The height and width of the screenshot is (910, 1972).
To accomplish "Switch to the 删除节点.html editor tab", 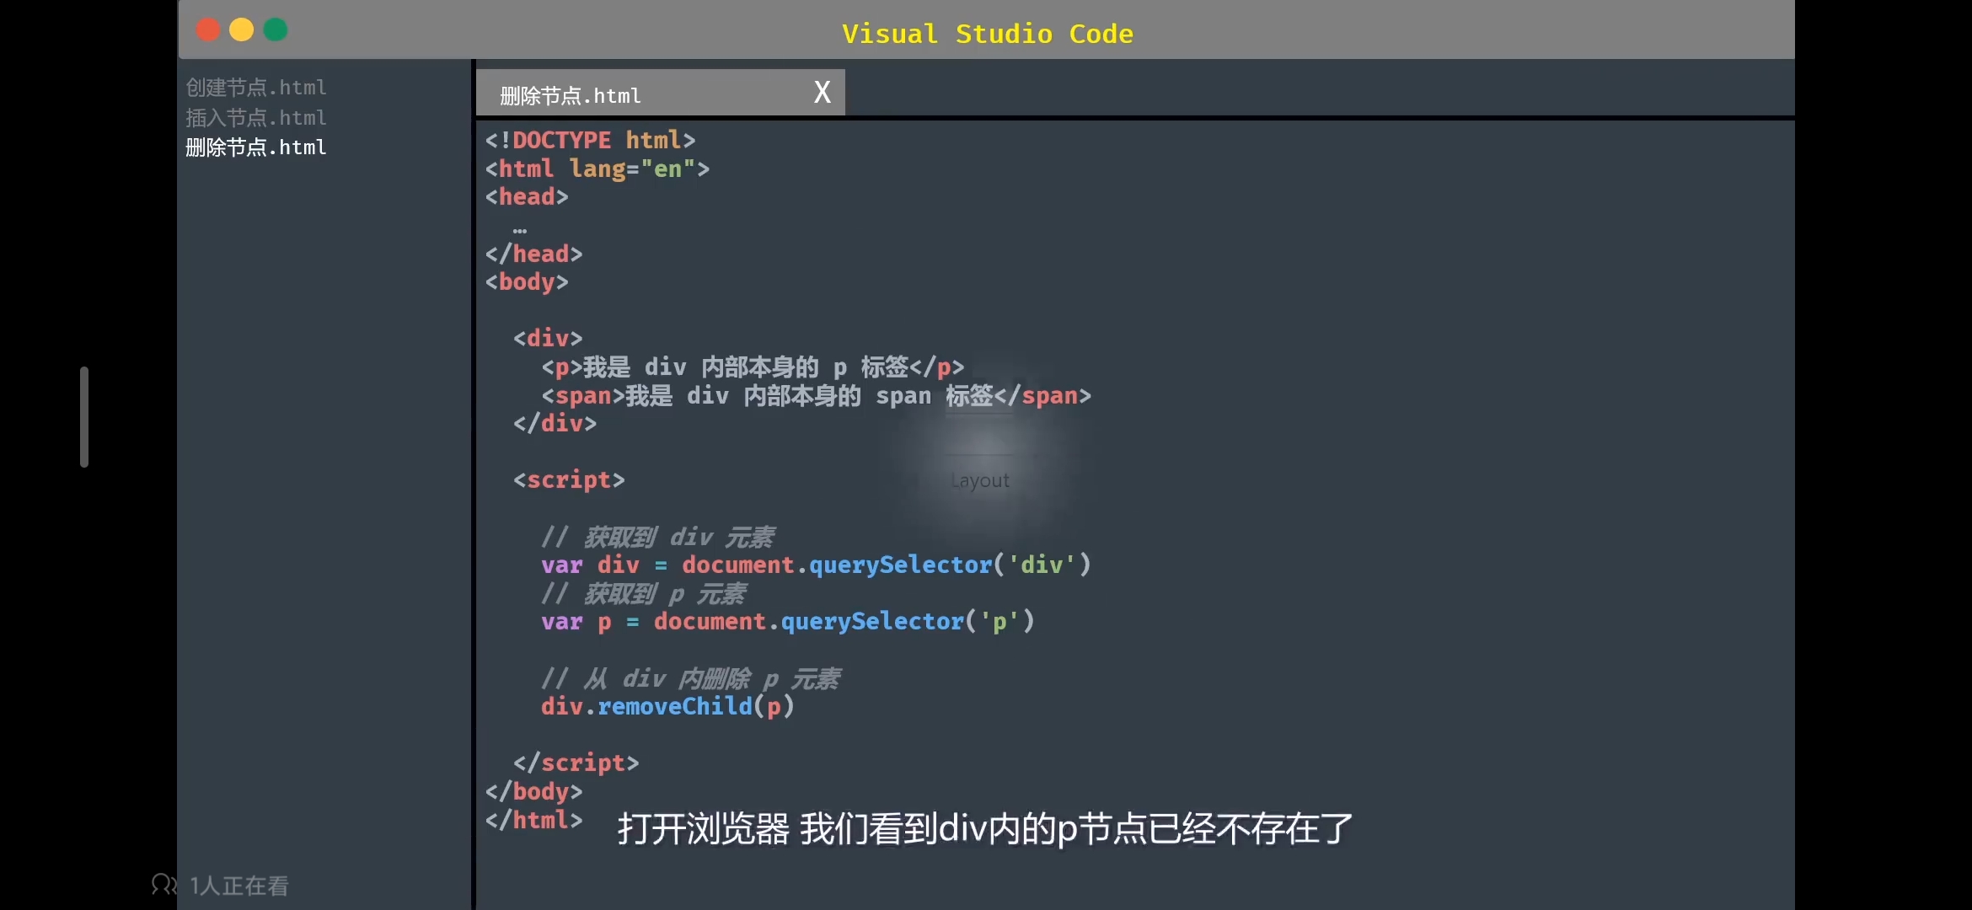I will (571, 96).
